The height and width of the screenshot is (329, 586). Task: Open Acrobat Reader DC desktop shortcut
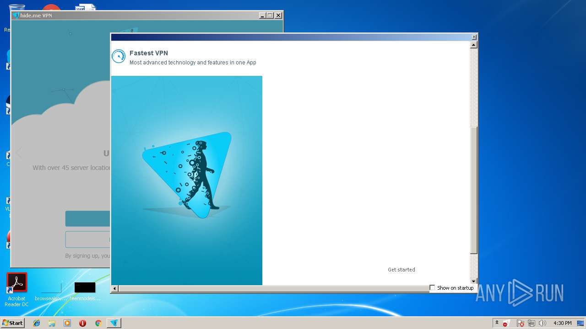(x=17, y=290)
